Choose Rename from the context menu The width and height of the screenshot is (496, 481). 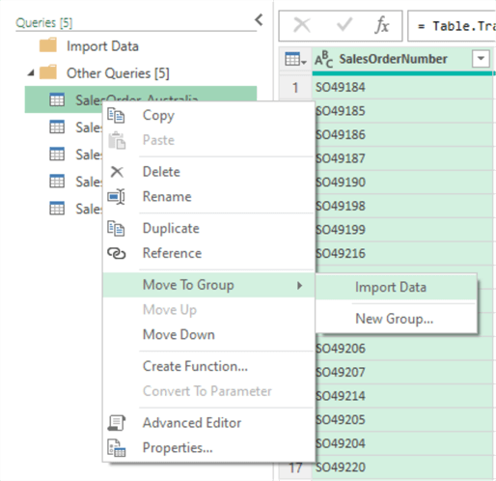(x=167, y=196)
